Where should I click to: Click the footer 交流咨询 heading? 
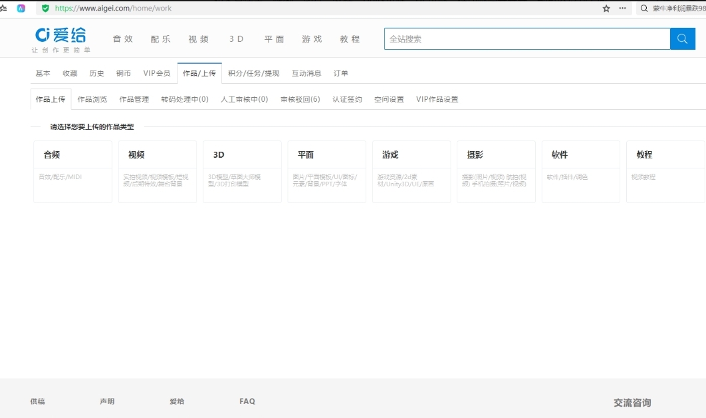[x=632, y=403]
